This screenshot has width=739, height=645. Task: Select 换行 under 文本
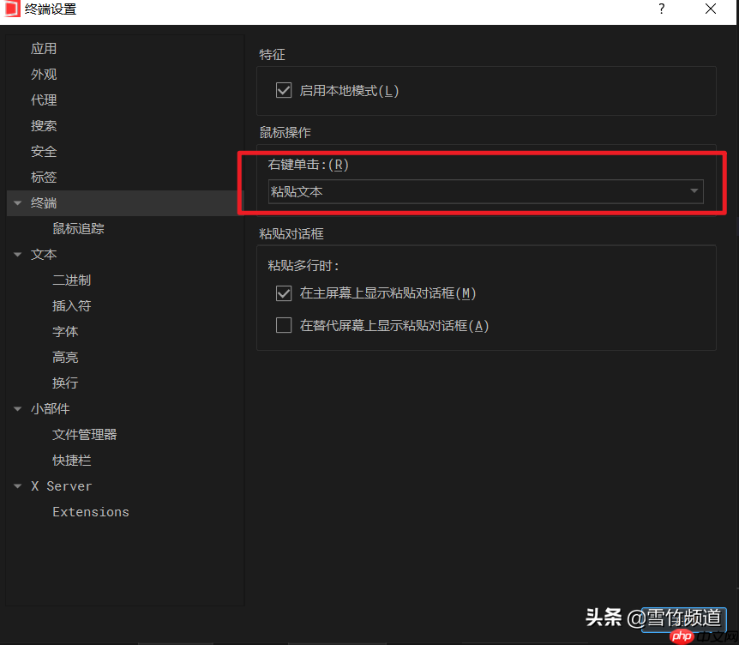click(65, 383)
